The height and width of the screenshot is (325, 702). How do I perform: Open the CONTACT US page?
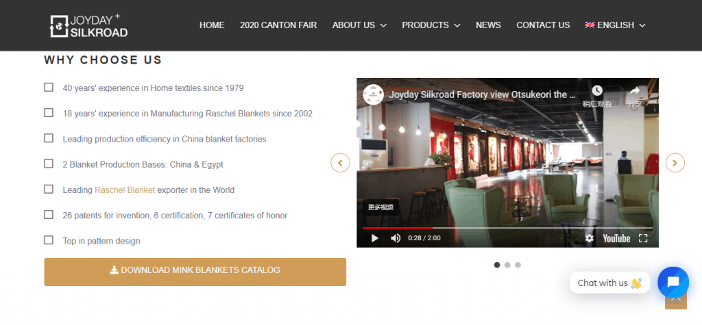(543, 25)
